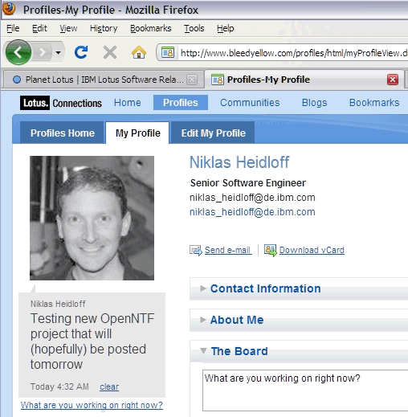Image resolution: width=408 pixels, height=417 pixels.
Task: Open Blogs in the Connections navigation
Action: [x=314, y=103]
